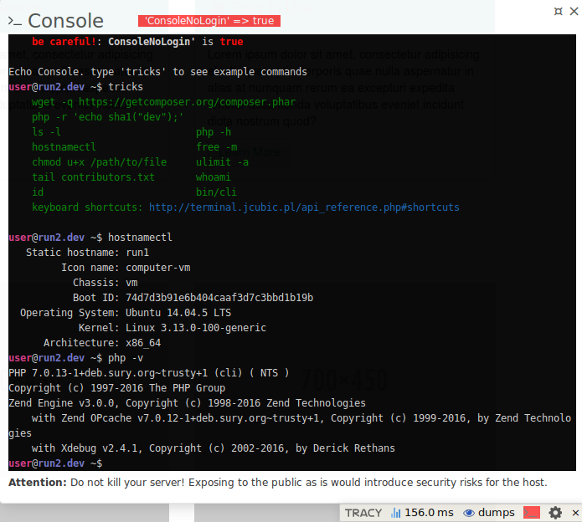This screenshot has height=522, width=582.
Task: Click the Tracy bar logo
Action: click(x=363, y=513)
